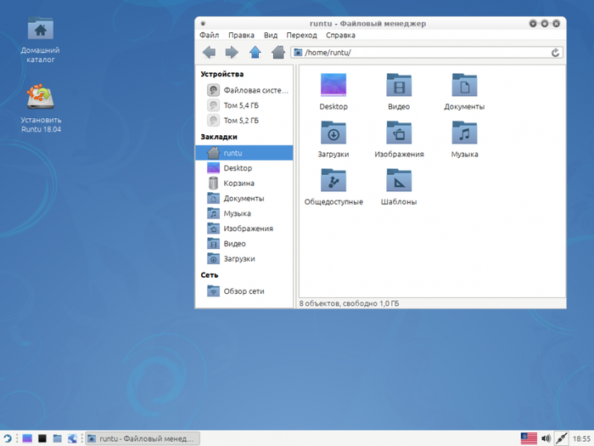Open the Переход menu
Image resolution: width=594 pixels, height=446 pixels.
click(x=301, y=36)
